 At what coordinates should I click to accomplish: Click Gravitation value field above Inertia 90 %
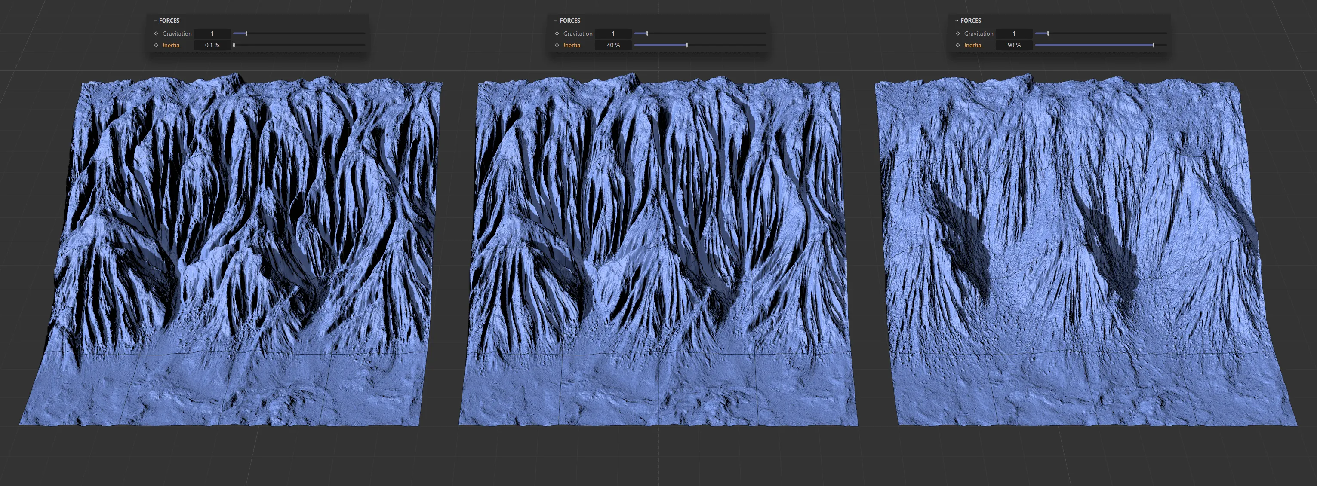(x=1014, y=34)
